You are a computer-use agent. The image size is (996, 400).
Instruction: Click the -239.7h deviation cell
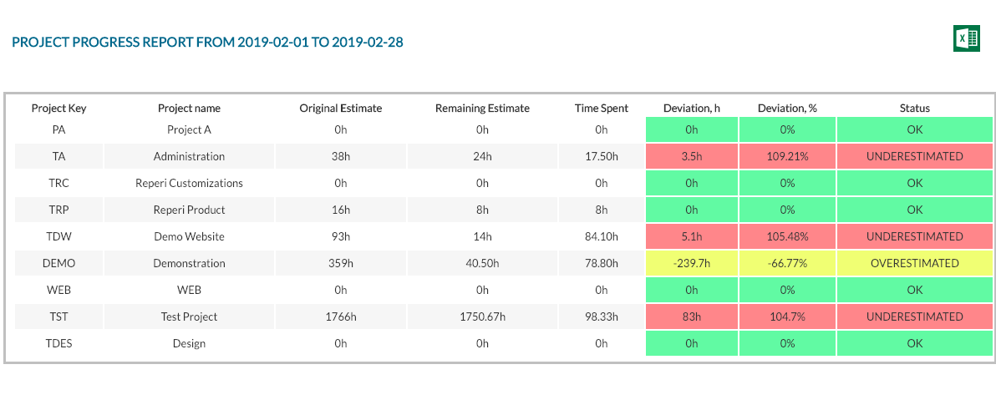pos(692,263)
